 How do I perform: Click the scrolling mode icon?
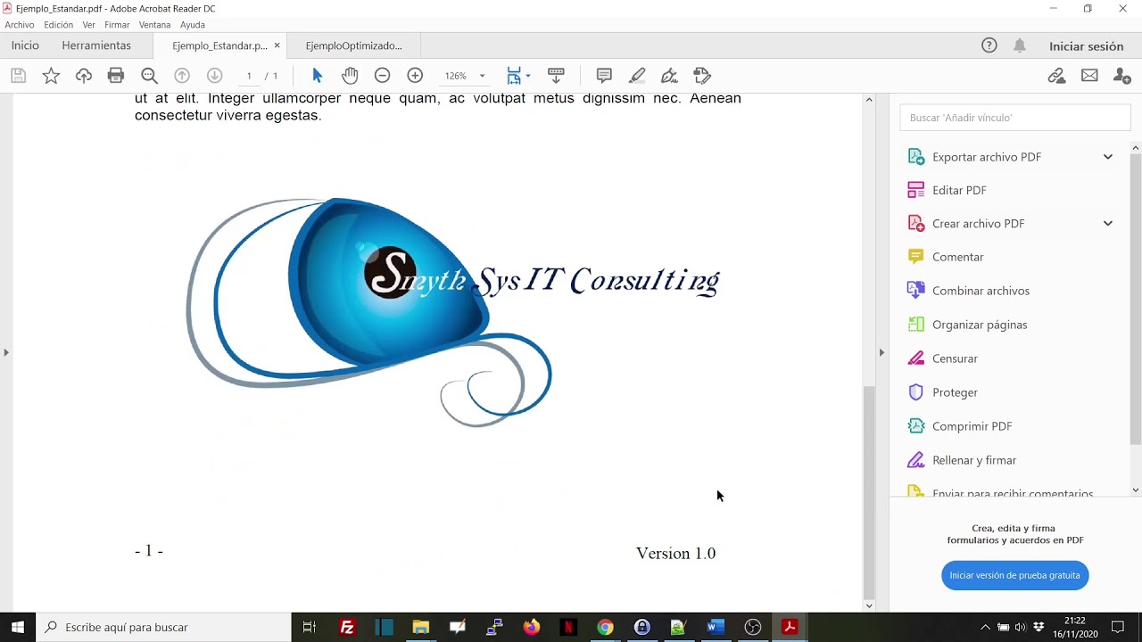point(556,76)
